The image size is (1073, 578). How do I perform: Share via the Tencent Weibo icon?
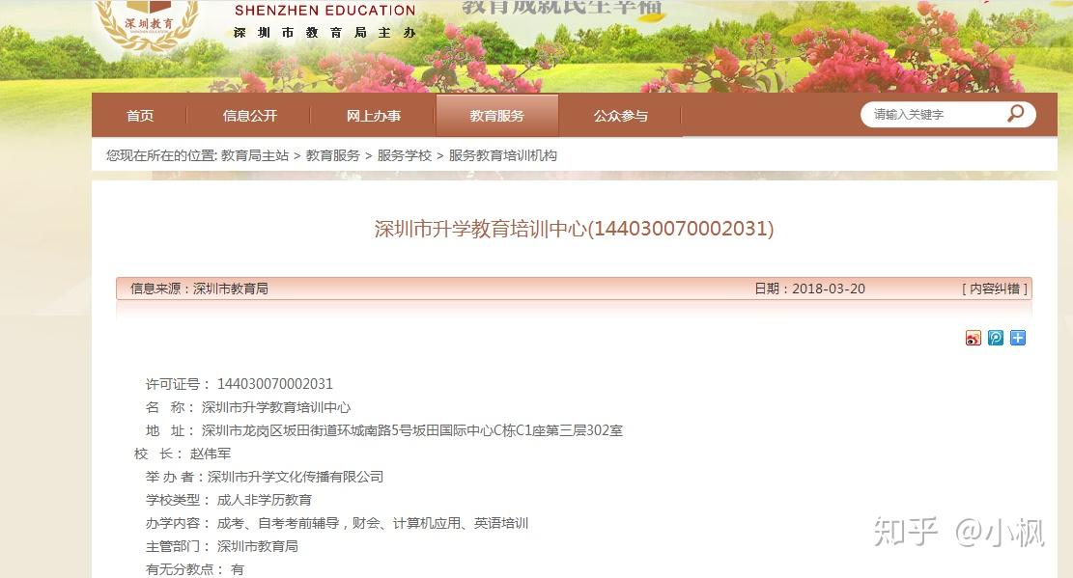[995, 338]
